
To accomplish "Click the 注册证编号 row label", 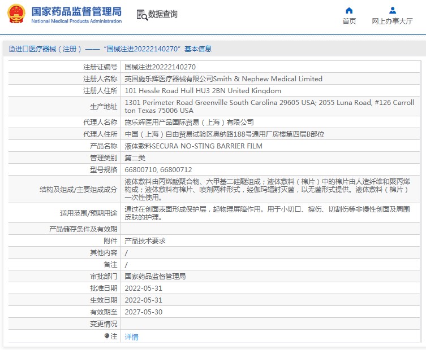I will point(100,67).
